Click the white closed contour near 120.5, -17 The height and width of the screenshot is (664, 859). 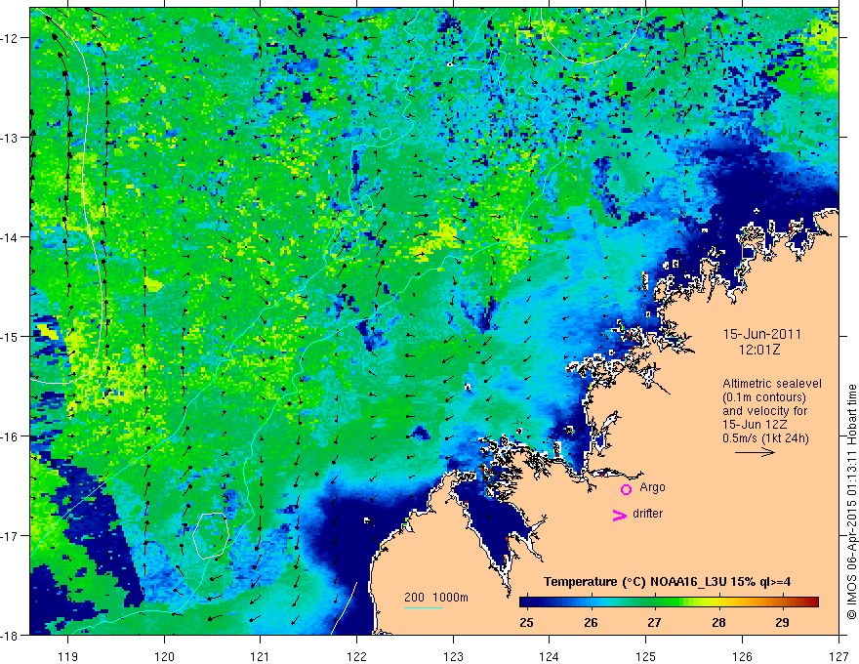pyautogui.click(x=211, y=535)
